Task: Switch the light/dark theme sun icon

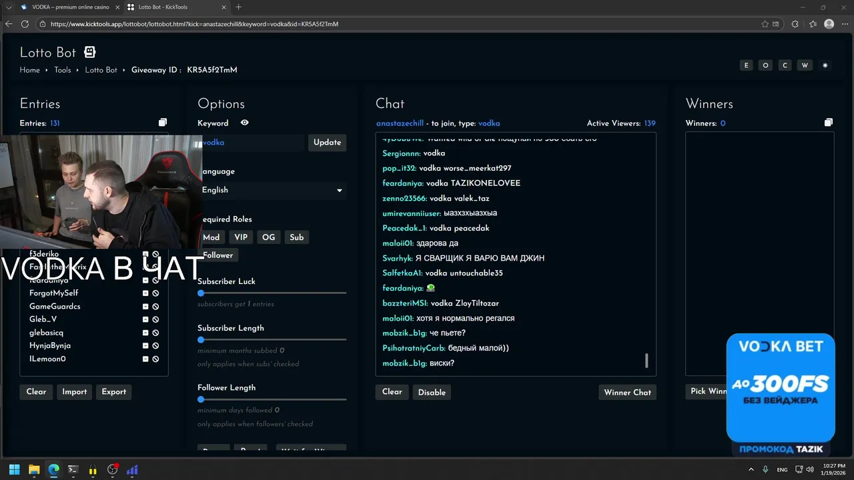Action: pyautogui.click(x=825, y=65)
